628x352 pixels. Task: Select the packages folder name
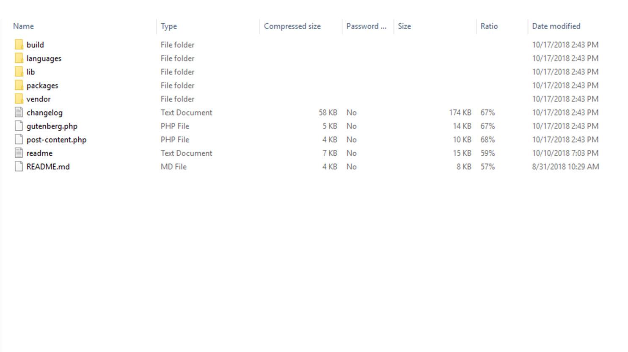coord(42,85)
